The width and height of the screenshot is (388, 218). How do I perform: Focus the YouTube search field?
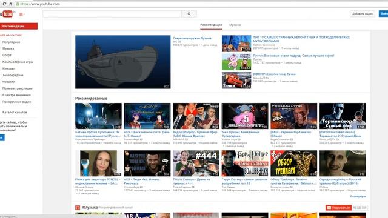[112, 14]
